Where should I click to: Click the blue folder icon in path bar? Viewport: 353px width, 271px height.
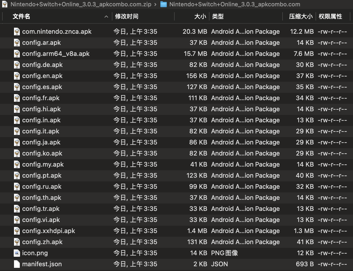[x=164, y=4]
